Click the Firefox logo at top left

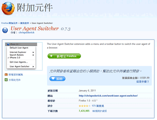8,8
